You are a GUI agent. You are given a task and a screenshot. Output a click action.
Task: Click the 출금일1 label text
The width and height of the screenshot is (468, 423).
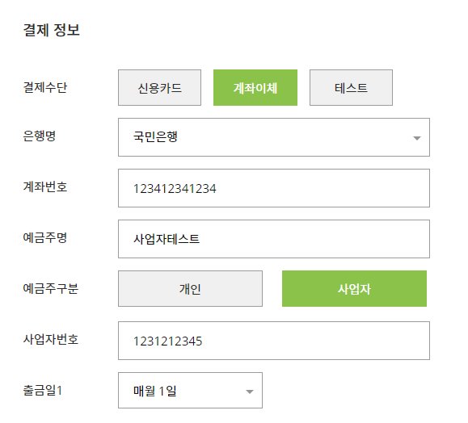(x=42, y=390)
